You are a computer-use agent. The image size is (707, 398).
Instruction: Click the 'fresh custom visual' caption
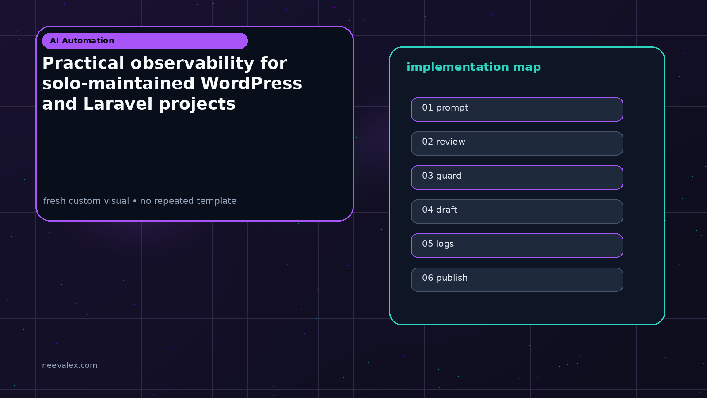click(140, 201)
